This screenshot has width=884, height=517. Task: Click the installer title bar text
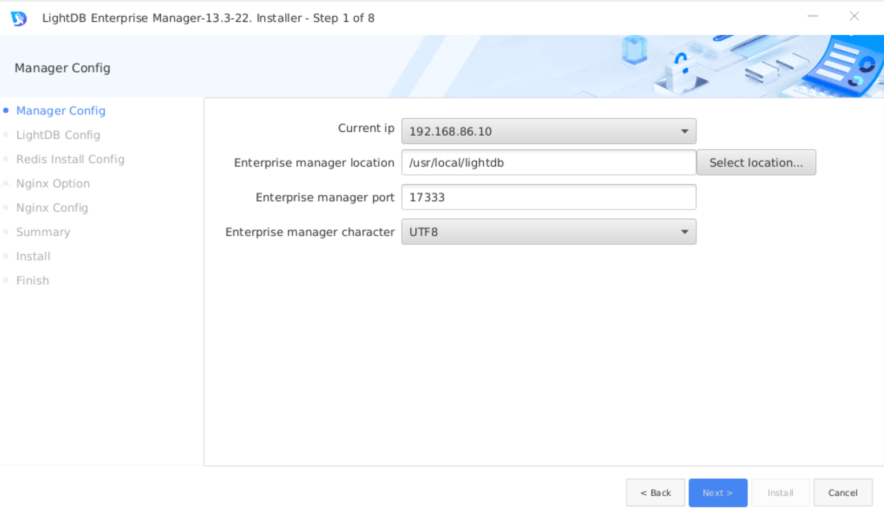pos(208,18)
